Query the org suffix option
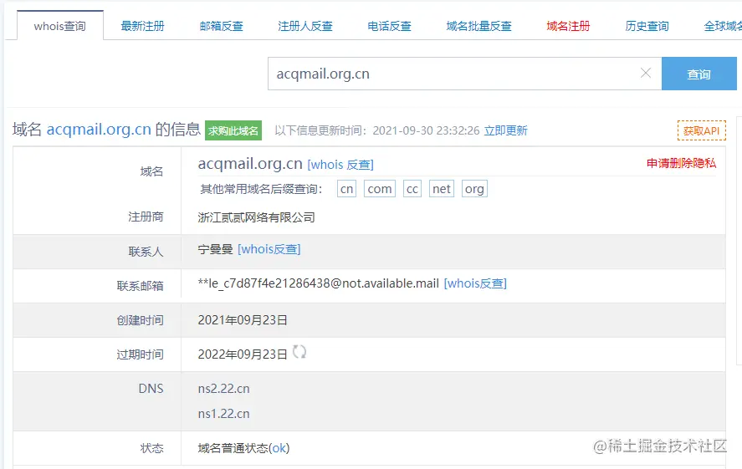Screen dimensions: 742x469 (x=474, y=189)
